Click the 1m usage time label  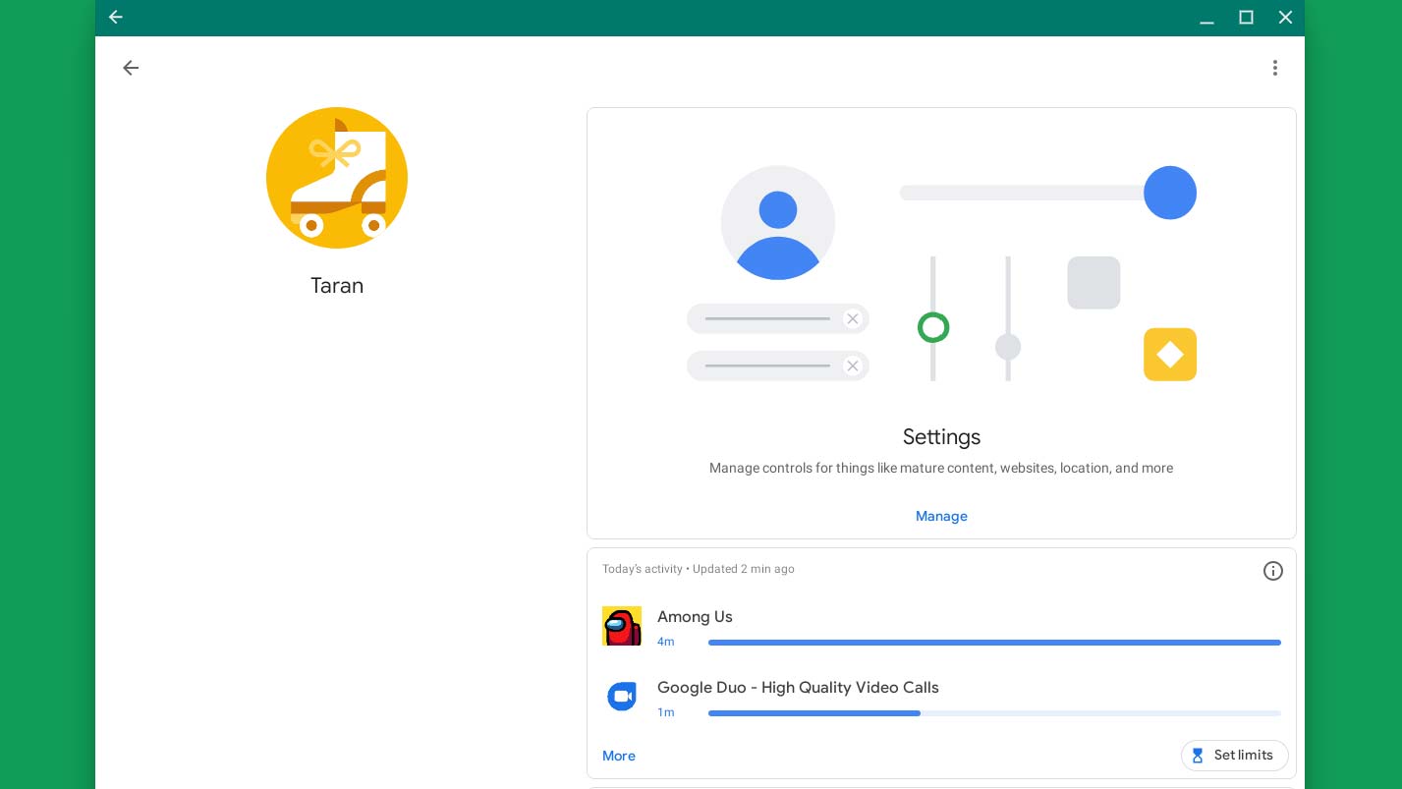click(x=666, y=712)
